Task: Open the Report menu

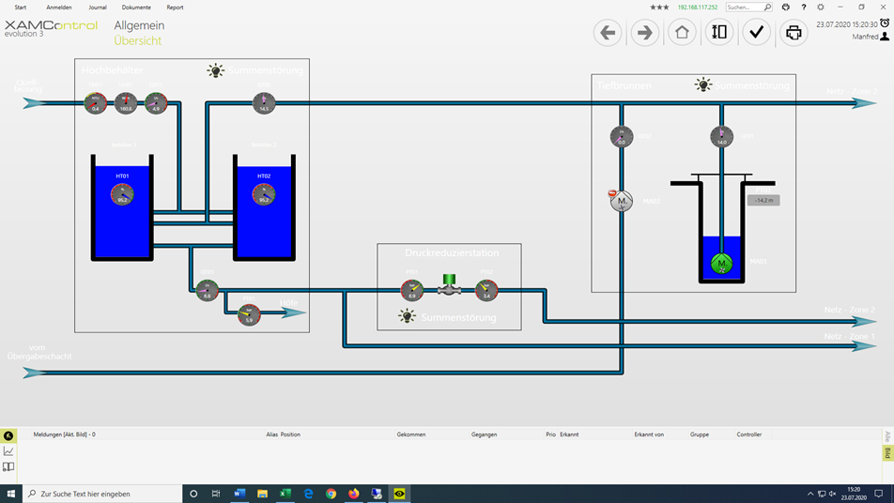Action: [x=175, y=8]
